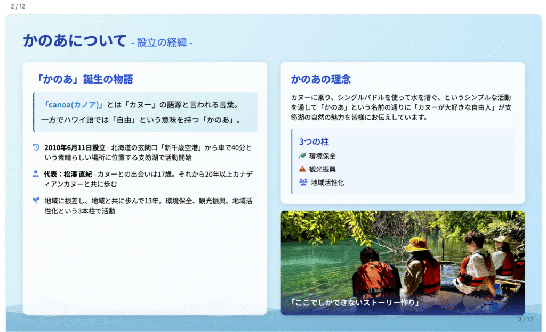The height and width of the screenshot is (332, 546).
Task: Click the label 観光振興 in 3つの柱
Action: point(323,169)
